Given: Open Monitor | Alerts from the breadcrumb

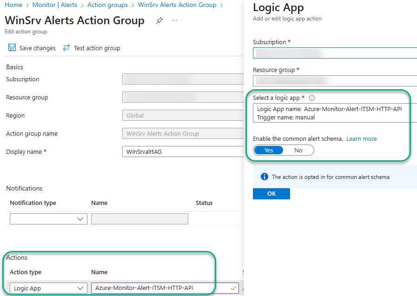Looking at the screenshot, I should pyautogui.click(x=55, y=5).
